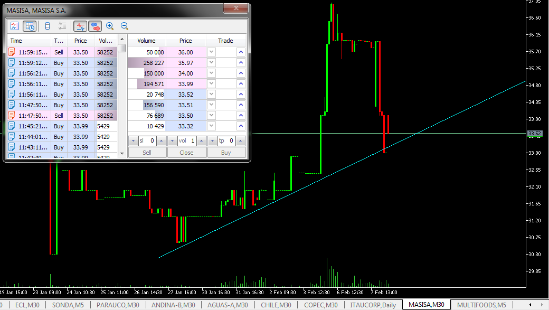Decrease the sl stop loss value
The width and height of the screenshot is (549, 310).
coord(133,141)
